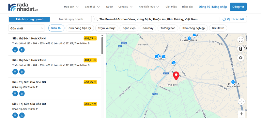Click the Vị trí của tôi link

click(233, 19)
